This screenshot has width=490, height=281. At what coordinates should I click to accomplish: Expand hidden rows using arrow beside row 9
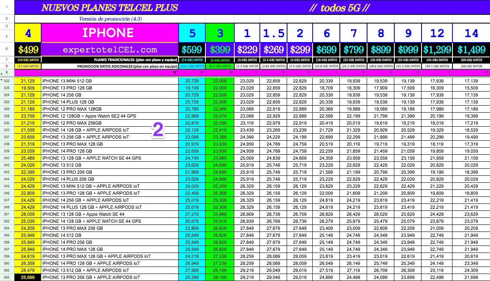[2, 74]
